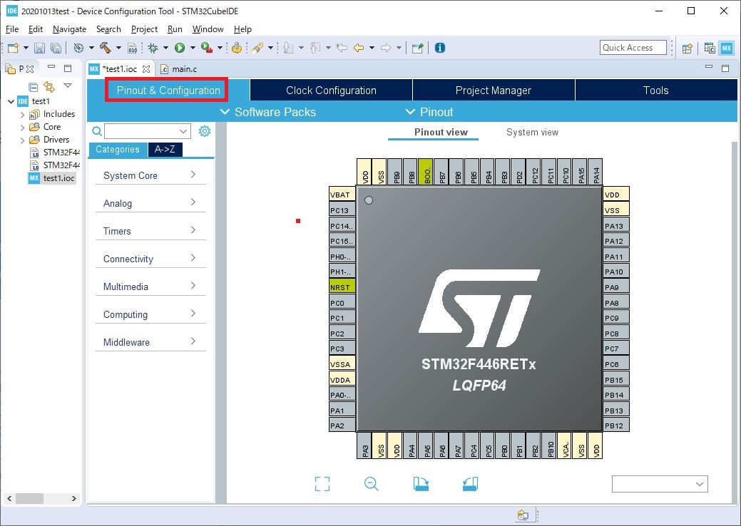The width and height of the screenshot is (741, 526).
Task: Open the categories settings gear
Action: (205, 131)
